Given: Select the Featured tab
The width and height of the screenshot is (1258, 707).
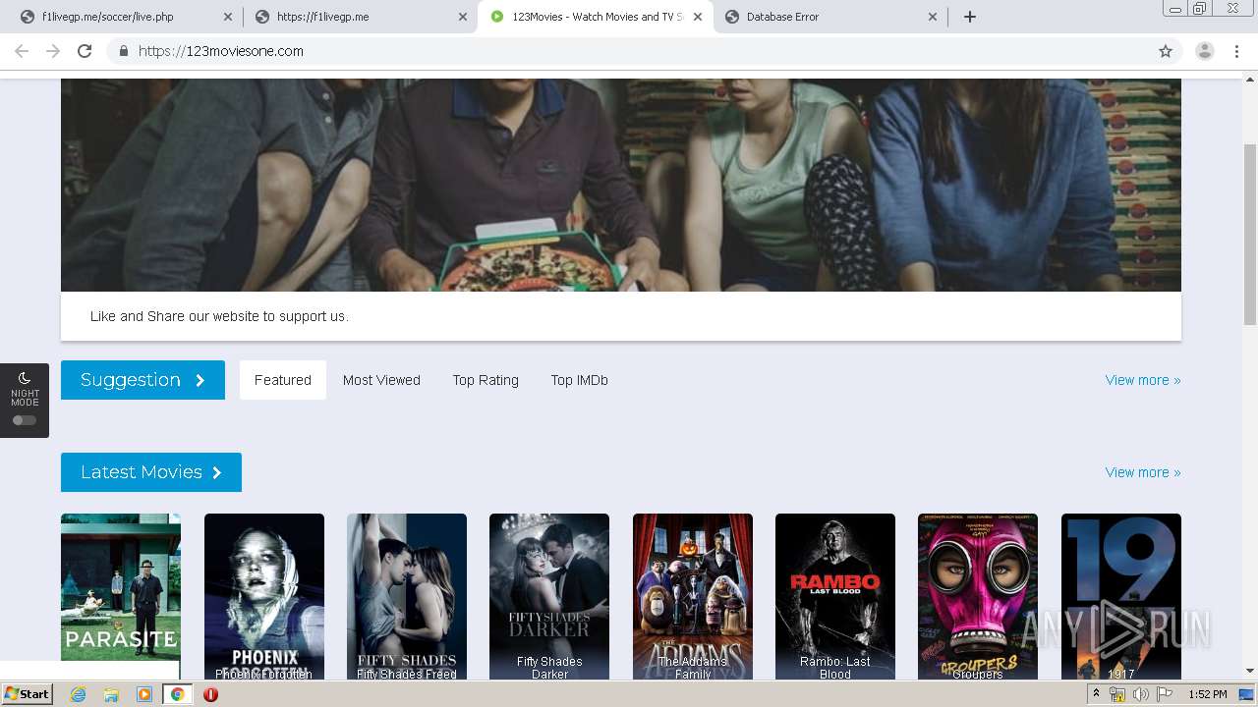Looking at the screenshot, I should click(x=283, y=380).
